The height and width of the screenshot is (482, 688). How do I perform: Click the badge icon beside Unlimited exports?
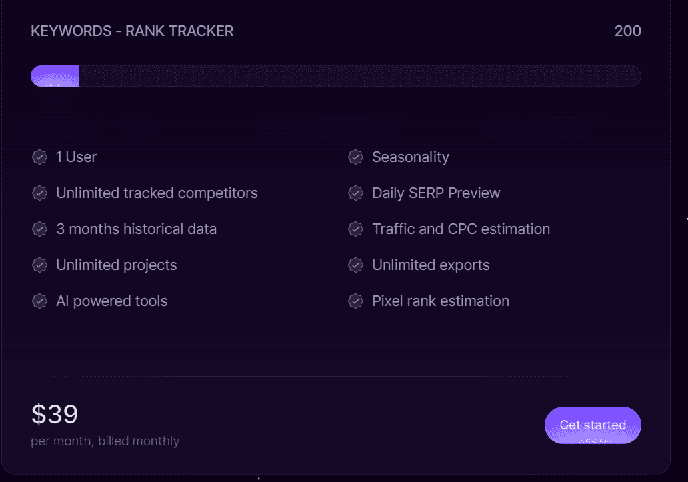coord(355,265)
